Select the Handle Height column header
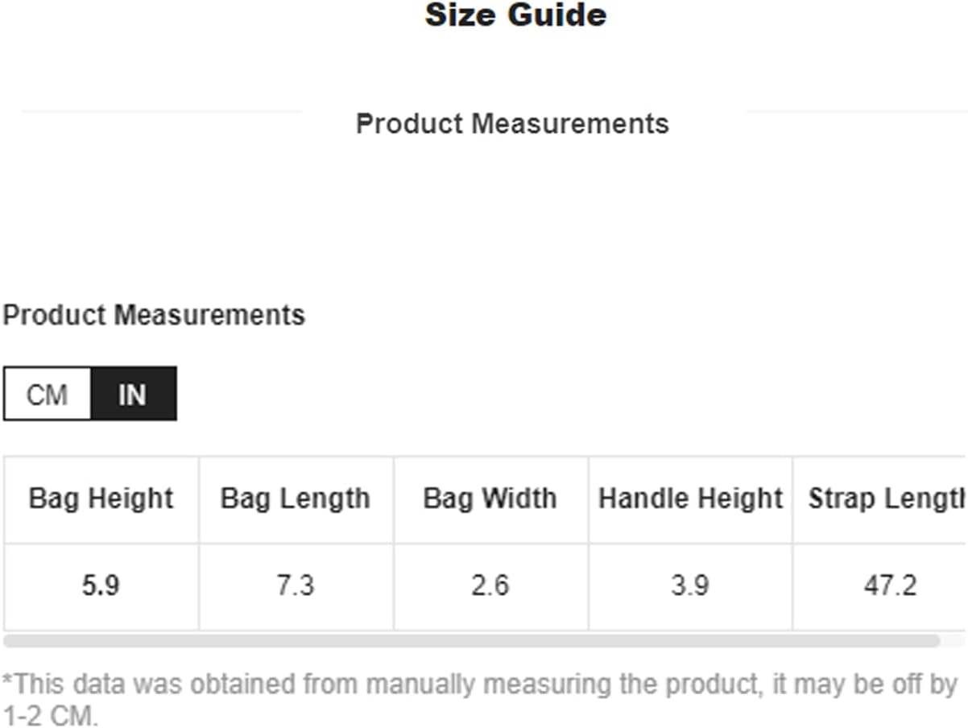This screenshot has height=728, width=968. pos(690,498)
